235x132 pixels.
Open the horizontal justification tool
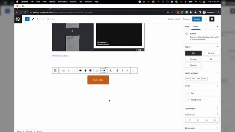(x=80, y=70)
